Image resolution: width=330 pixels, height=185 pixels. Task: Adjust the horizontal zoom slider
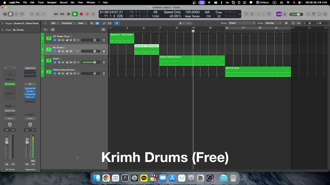(x=320, y=23)
